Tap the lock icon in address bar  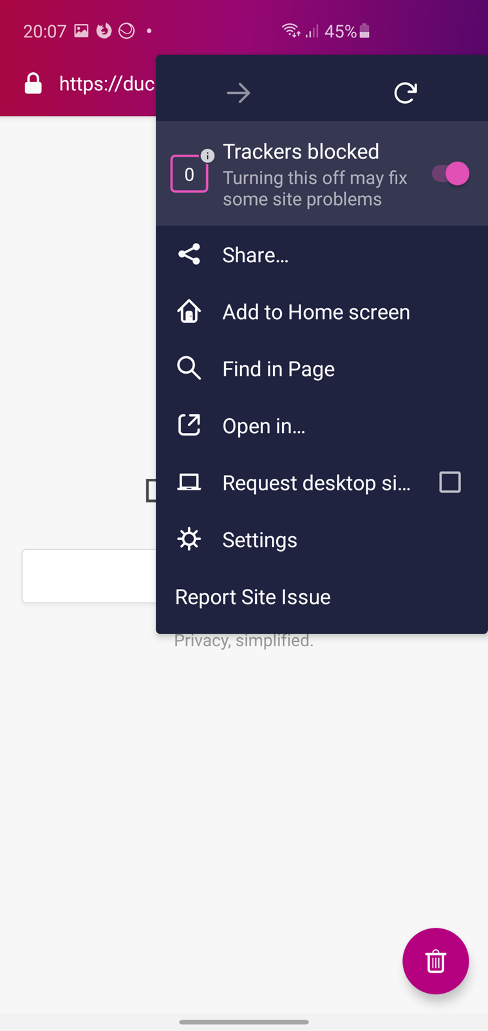tap(33, 84)
